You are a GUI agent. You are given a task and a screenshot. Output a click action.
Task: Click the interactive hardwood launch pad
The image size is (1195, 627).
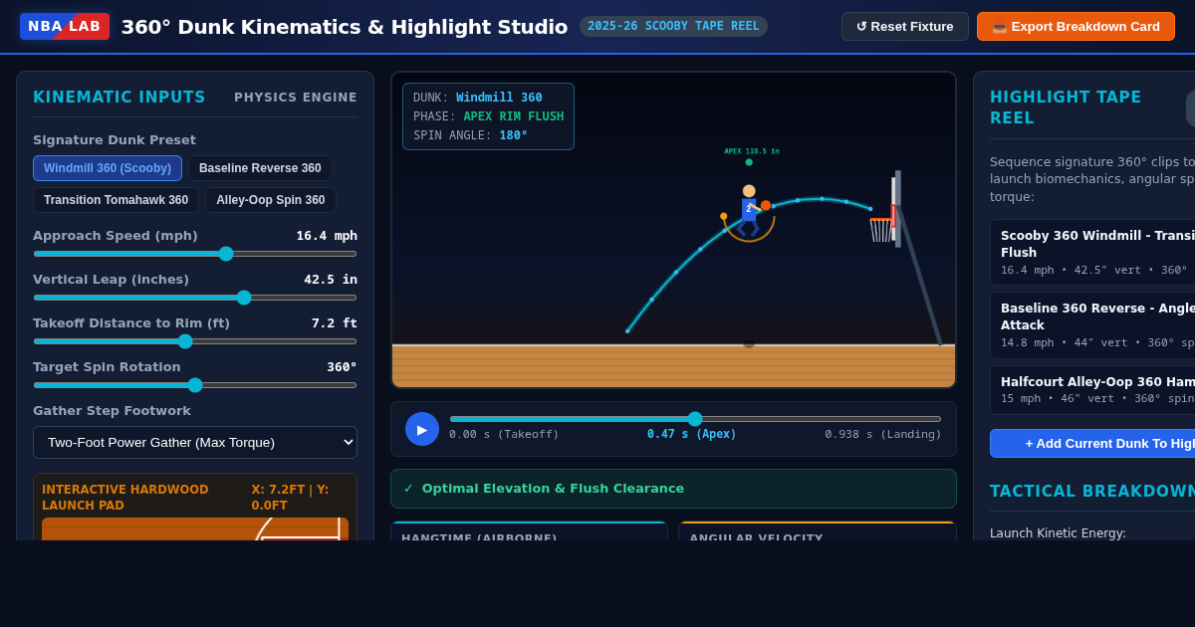coord(195,528)
